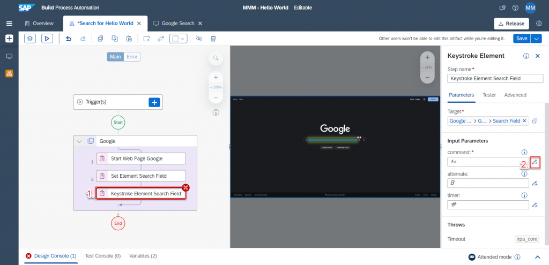The height and width of the screenshot is (265, 549).
Task: Open expression editor for timer field
Action: pyautogui.click(x=535, y=205)
